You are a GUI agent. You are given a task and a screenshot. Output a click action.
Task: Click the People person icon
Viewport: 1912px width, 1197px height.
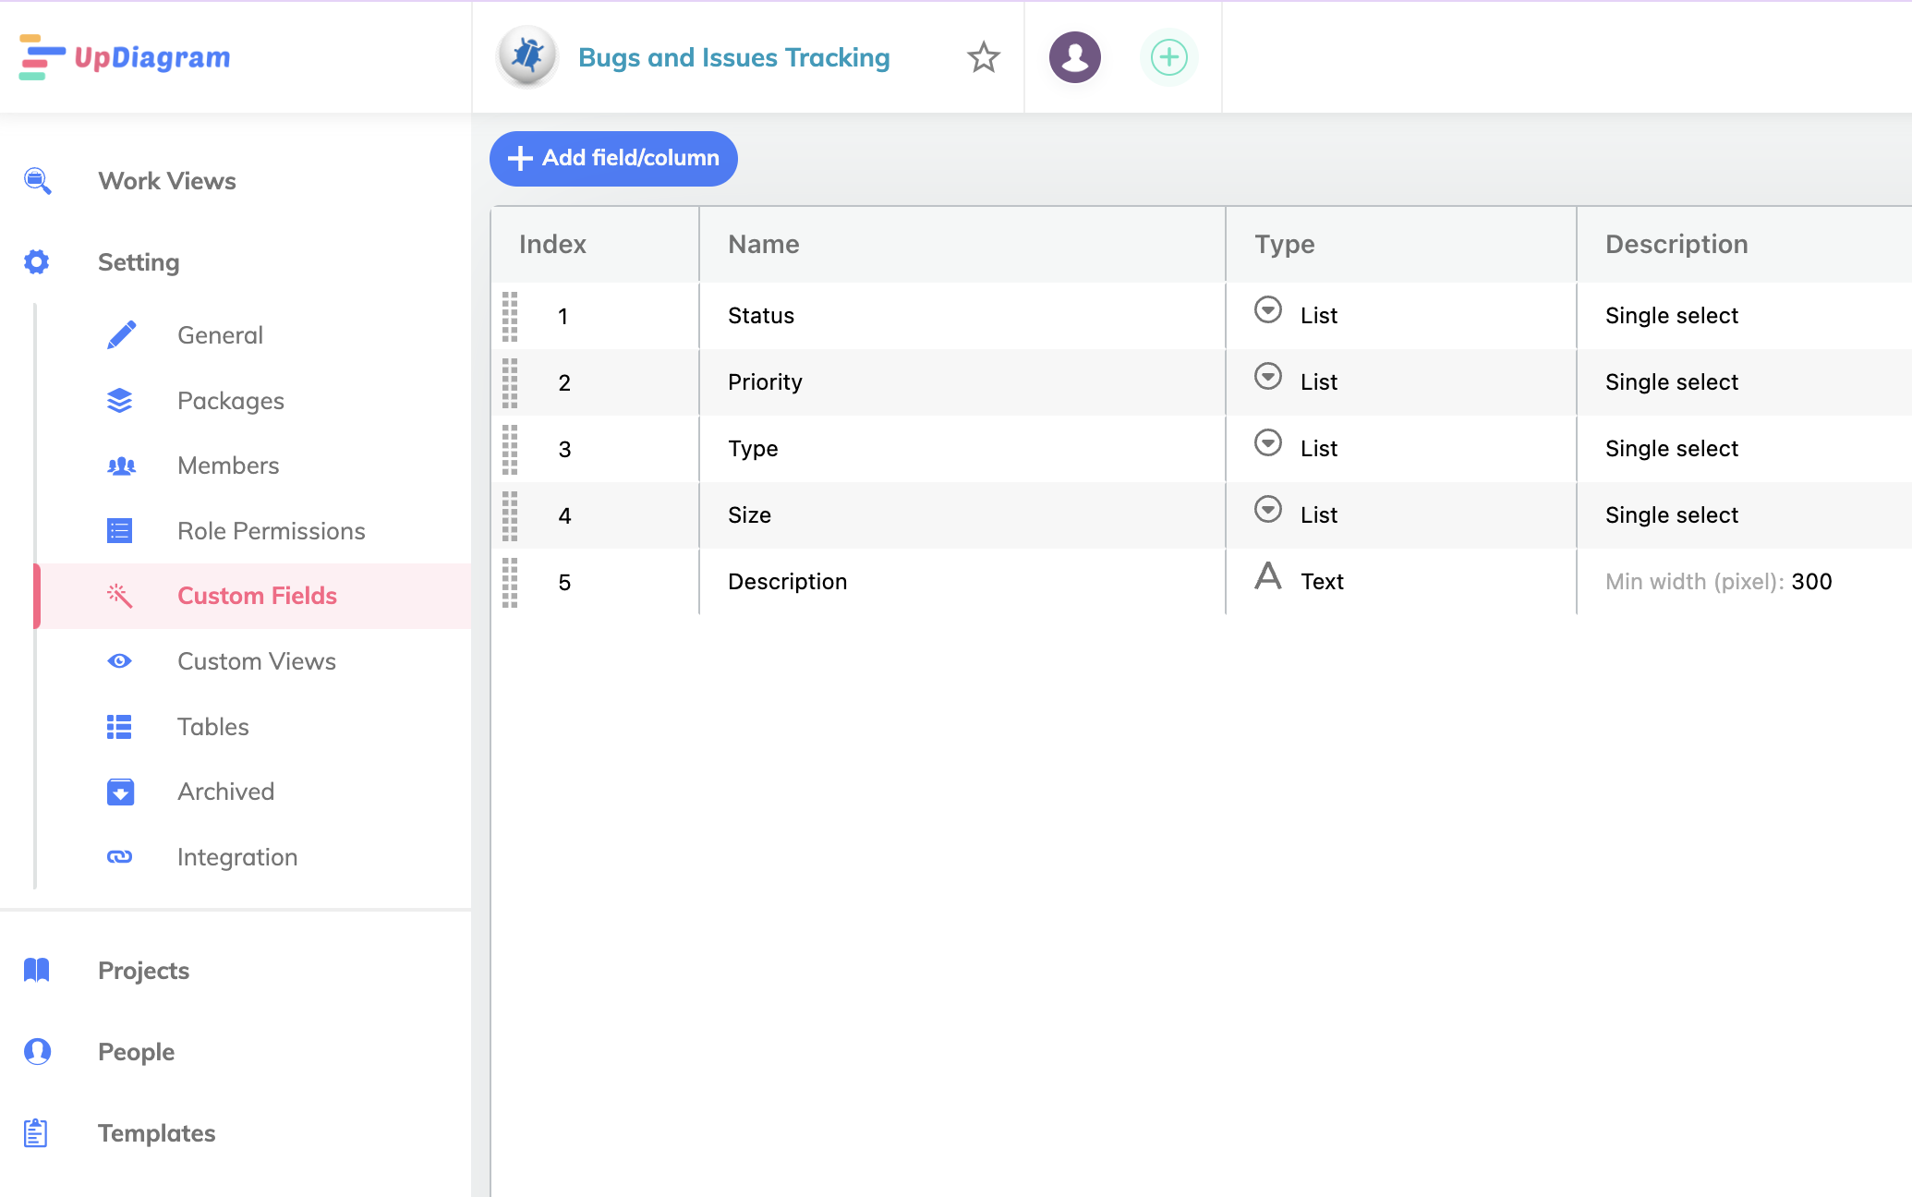[37, 1051]
